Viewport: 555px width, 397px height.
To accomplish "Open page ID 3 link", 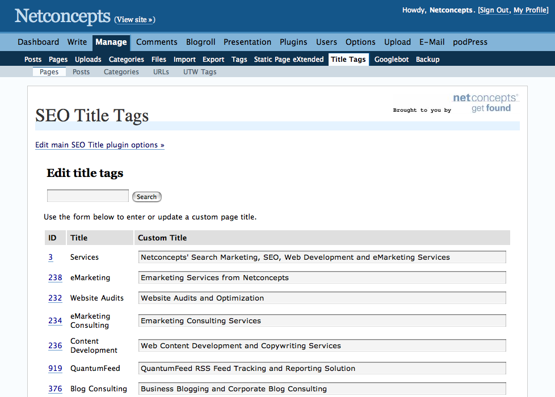I will coord(51,257).
